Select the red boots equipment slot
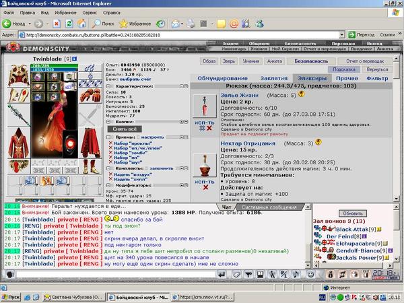Image resolution: width=404 pixels, height=303 pixels. [x=90, y=167]
